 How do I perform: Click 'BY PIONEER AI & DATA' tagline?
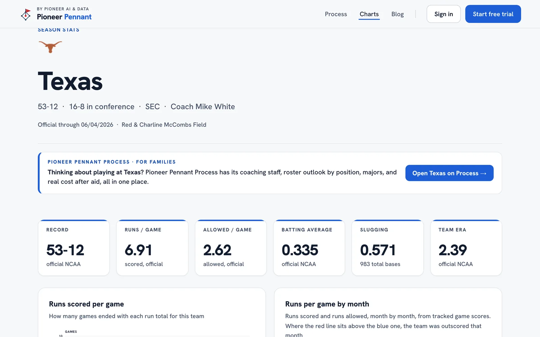click(63, 9)
